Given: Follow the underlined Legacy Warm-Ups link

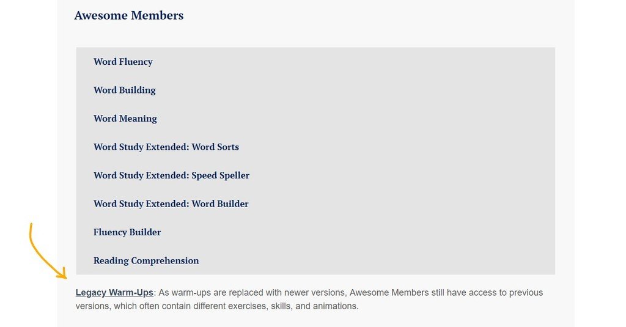Looking at the screenshot, I should (114, 293).
